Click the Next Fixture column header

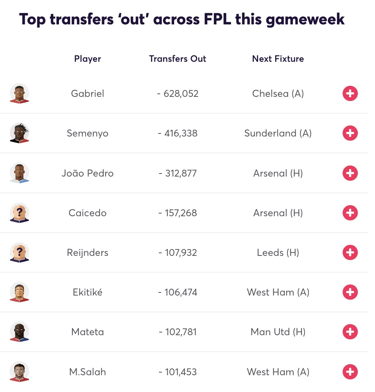pyautogui.click(x=278, y=59)
